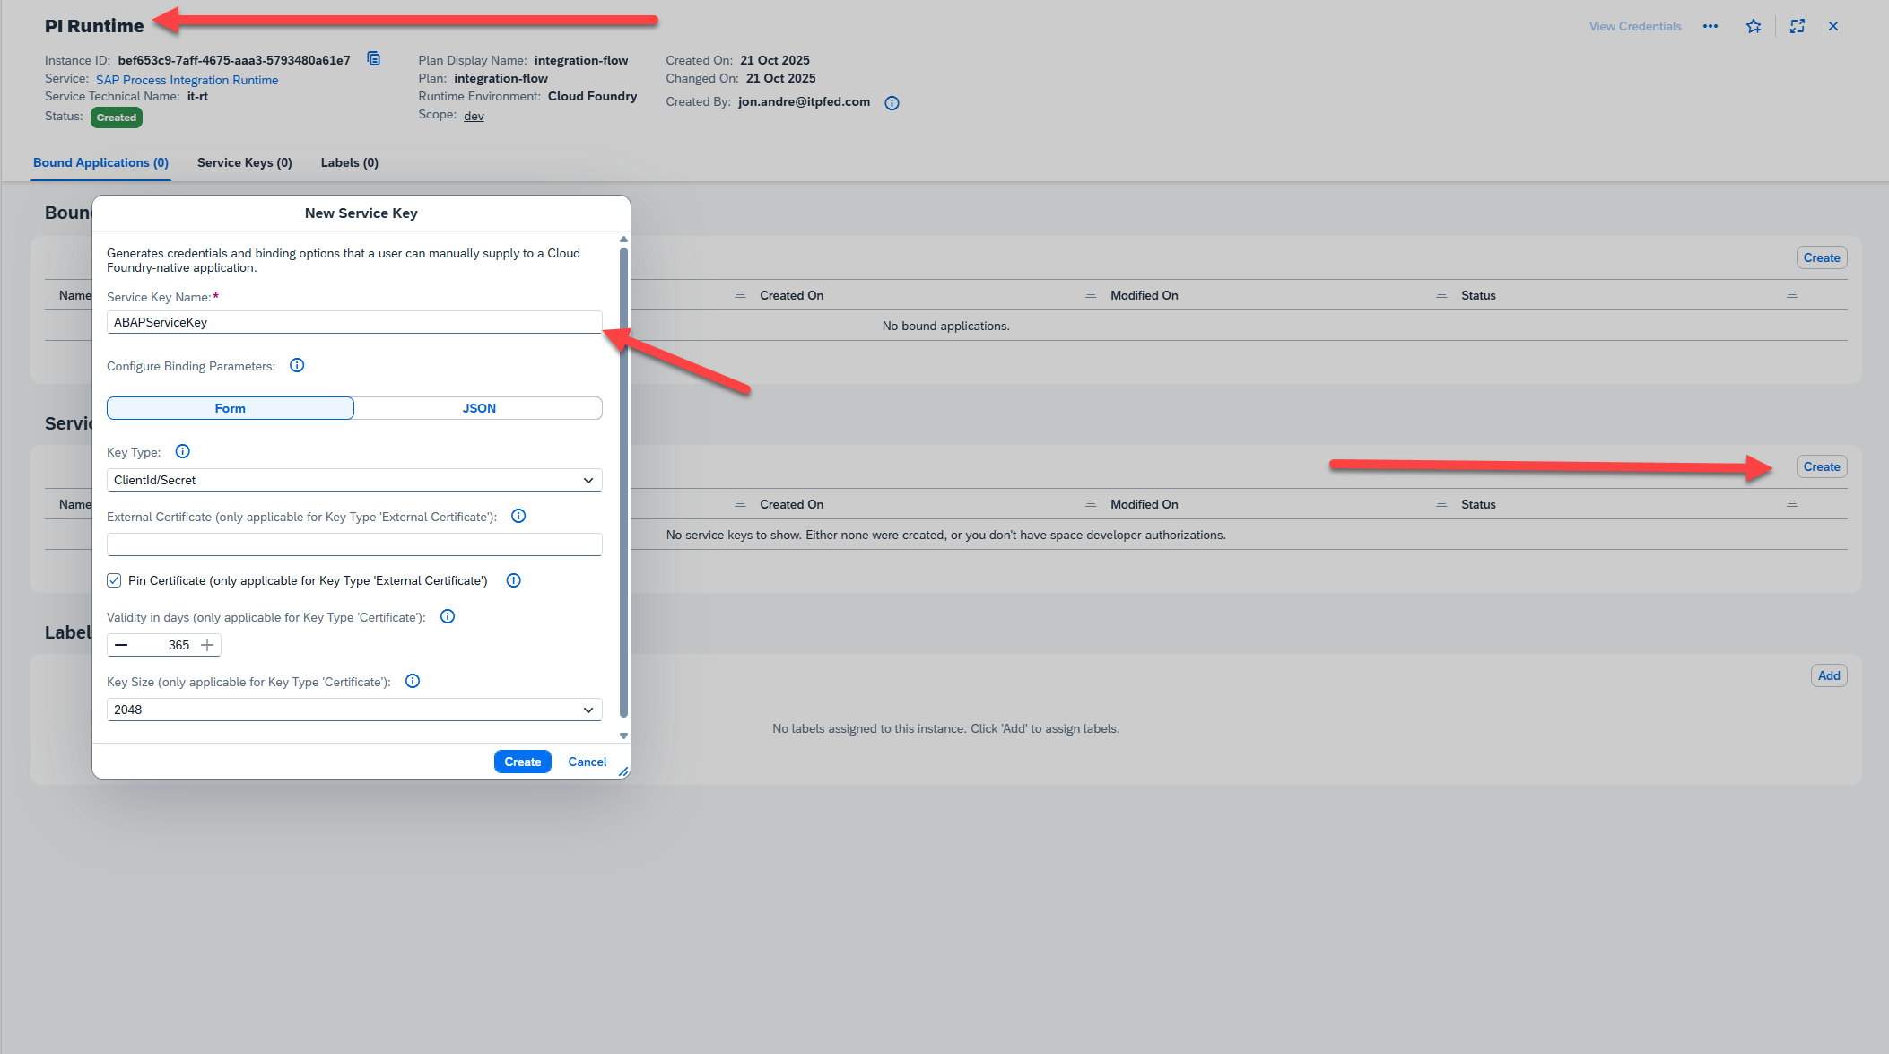Image resolution: width=1889 pixels, height=1054 pixels.
Task: Click Key Size info icon
Action: point(413,681)
